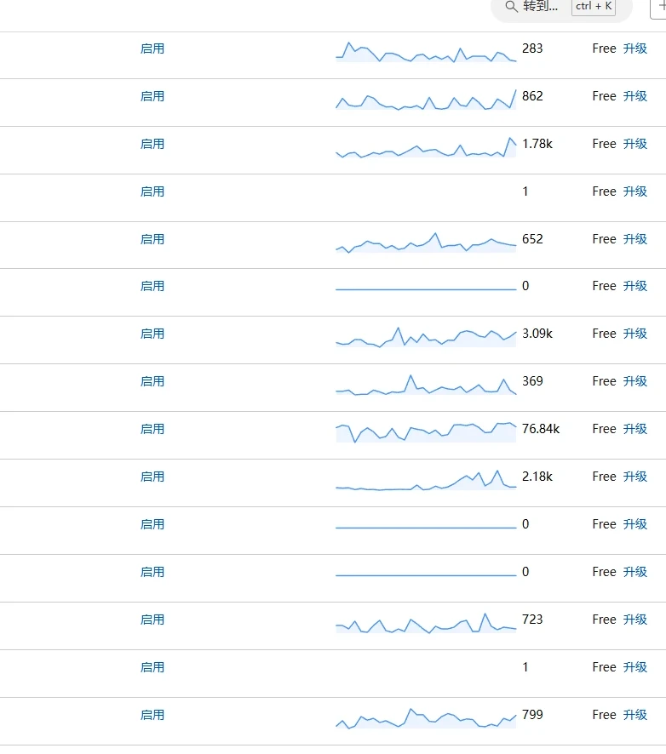
Task: Click the Free plan label in the 283 row
Action: [x=604, y=49]
